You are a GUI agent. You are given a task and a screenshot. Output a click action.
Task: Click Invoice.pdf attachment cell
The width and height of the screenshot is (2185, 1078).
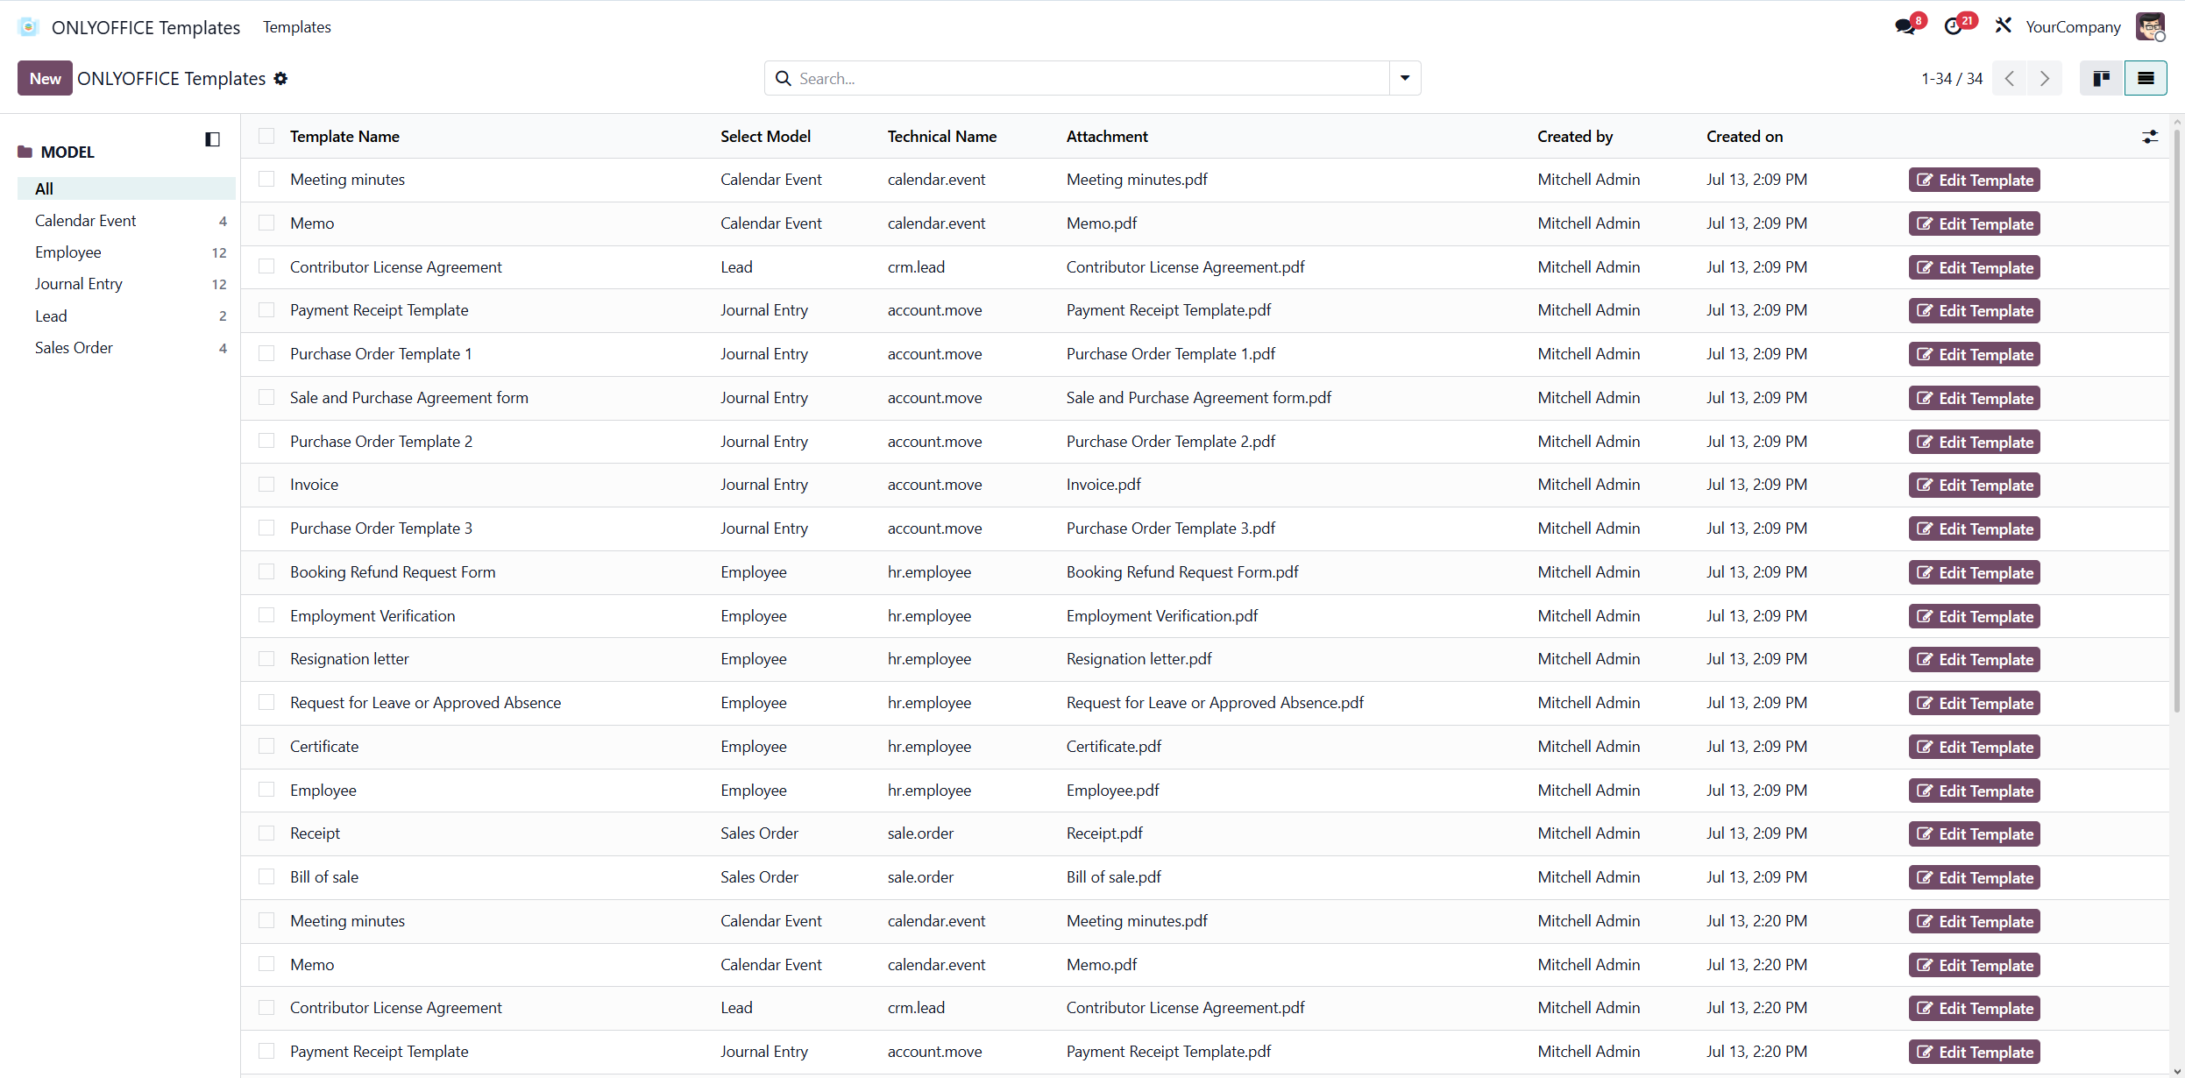click(x=1103, y=484)
